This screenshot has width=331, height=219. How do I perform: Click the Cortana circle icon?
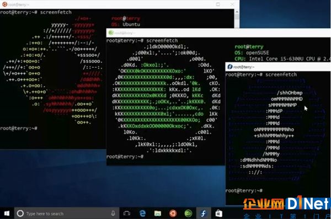tap(20, 213)
